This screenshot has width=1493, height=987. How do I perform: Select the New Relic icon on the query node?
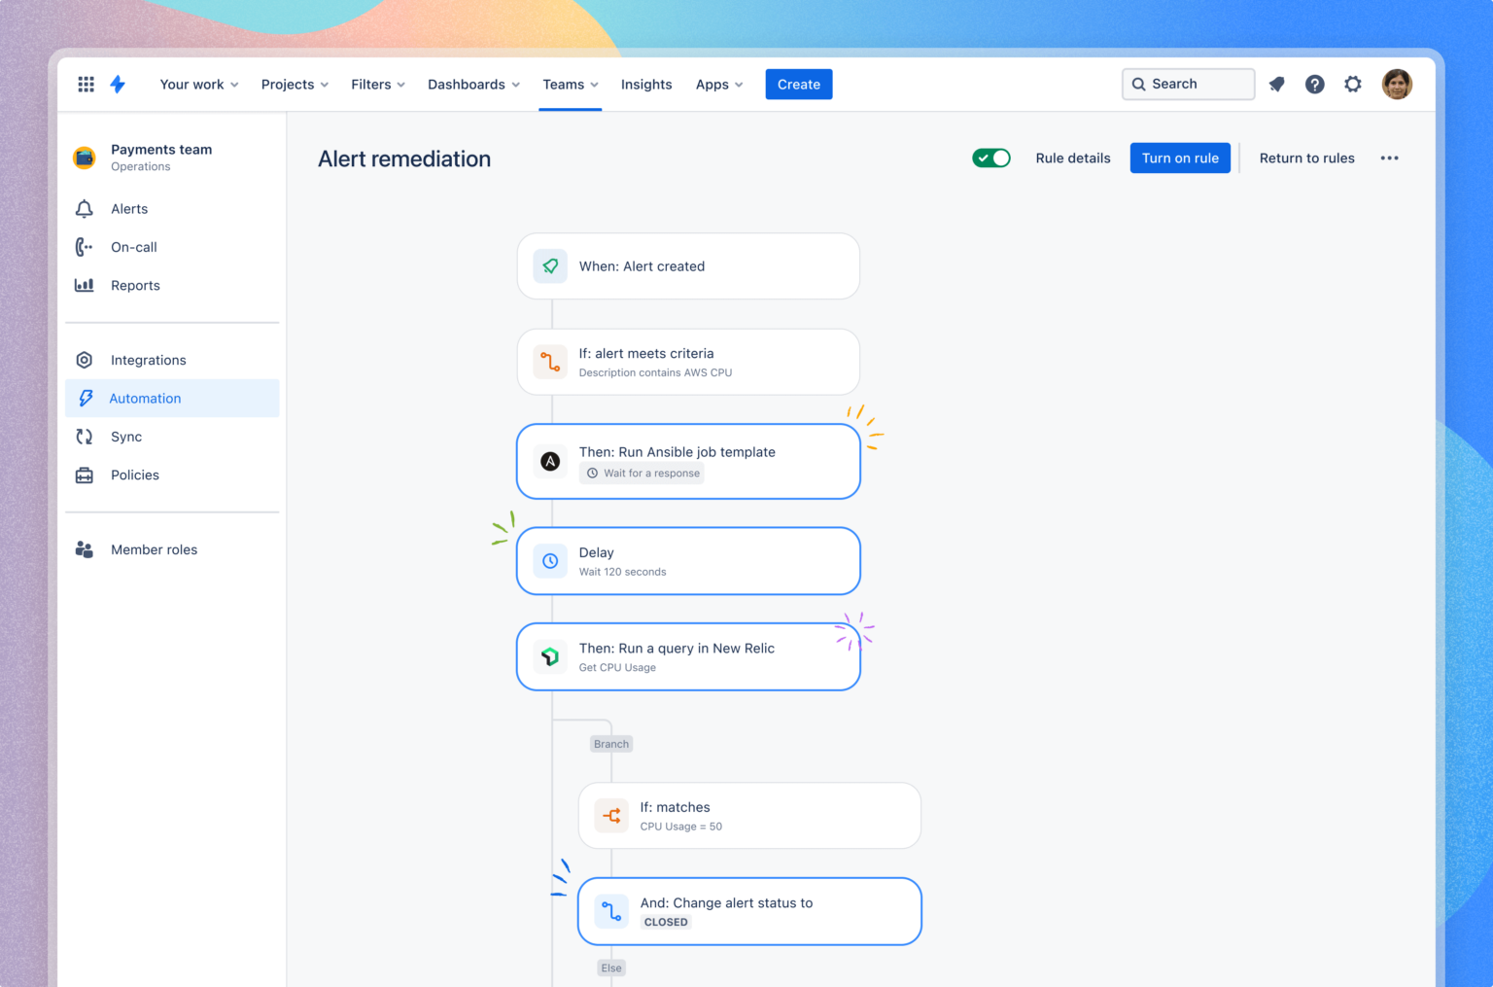[x=550, y=656]
